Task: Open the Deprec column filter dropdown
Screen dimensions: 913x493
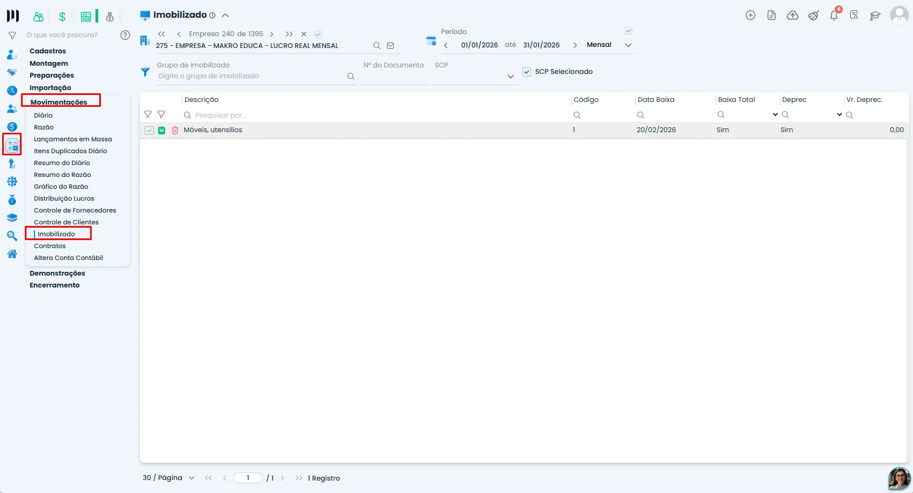Action: coord(840,115)
